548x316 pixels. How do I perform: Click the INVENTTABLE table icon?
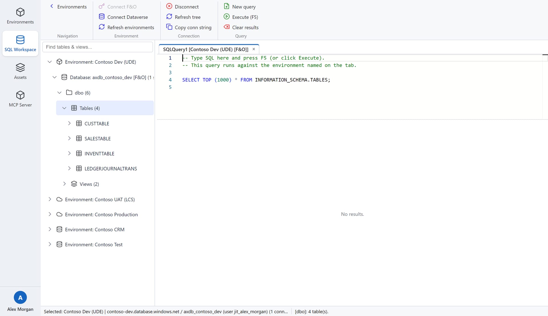79,153
